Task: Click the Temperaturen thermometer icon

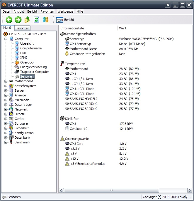Action: 62,64
